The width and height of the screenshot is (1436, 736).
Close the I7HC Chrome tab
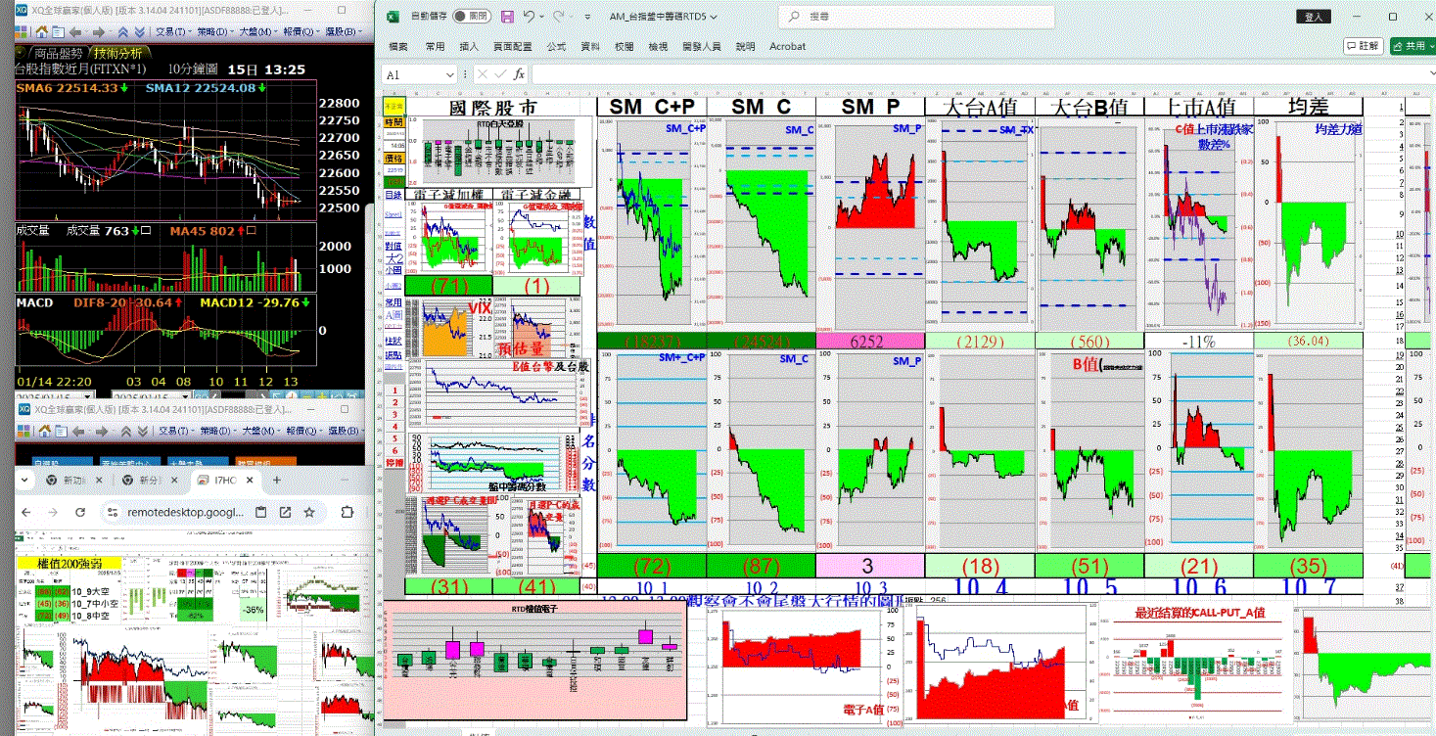(x=250, y=480)
